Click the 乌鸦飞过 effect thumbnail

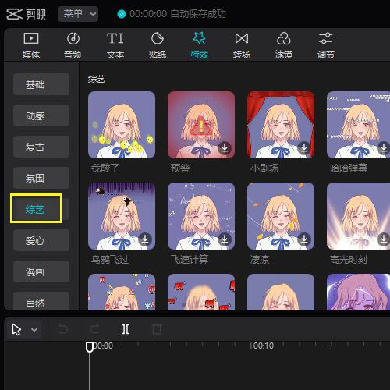122,216
